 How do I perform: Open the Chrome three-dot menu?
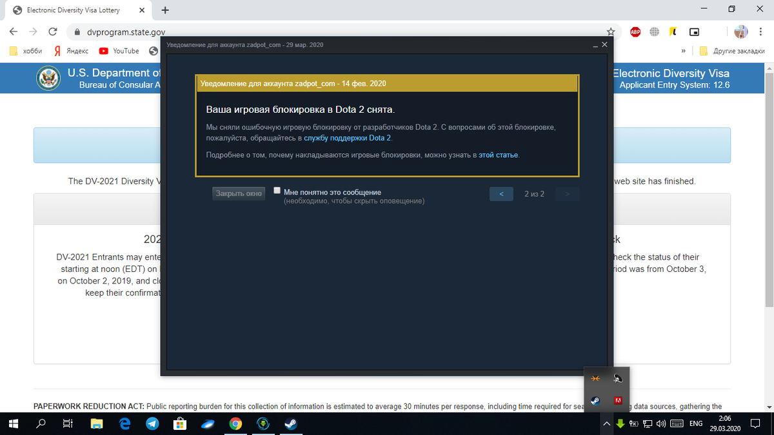click(x=761, y=32)
